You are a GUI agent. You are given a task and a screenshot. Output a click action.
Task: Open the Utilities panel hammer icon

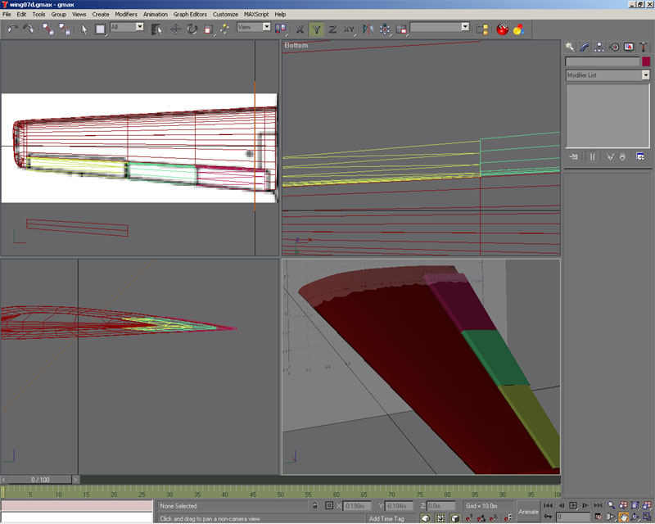point(644,47)
